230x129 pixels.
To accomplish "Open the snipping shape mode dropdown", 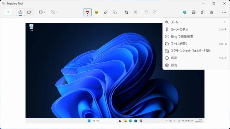I will [42, 12].
